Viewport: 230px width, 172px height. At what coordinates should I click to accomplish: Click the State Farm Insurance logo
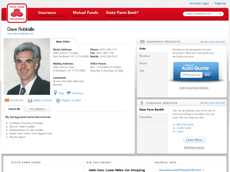17,13
